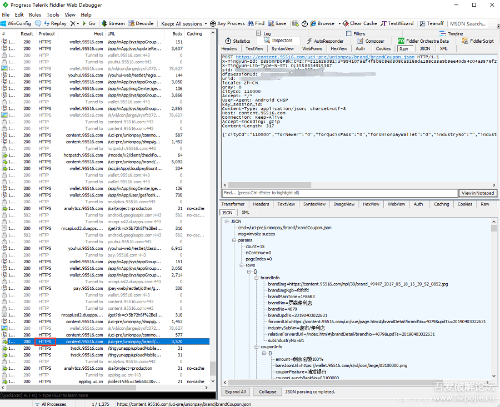Open the Tools menu

pyautogui.click(x=53, y=14)
